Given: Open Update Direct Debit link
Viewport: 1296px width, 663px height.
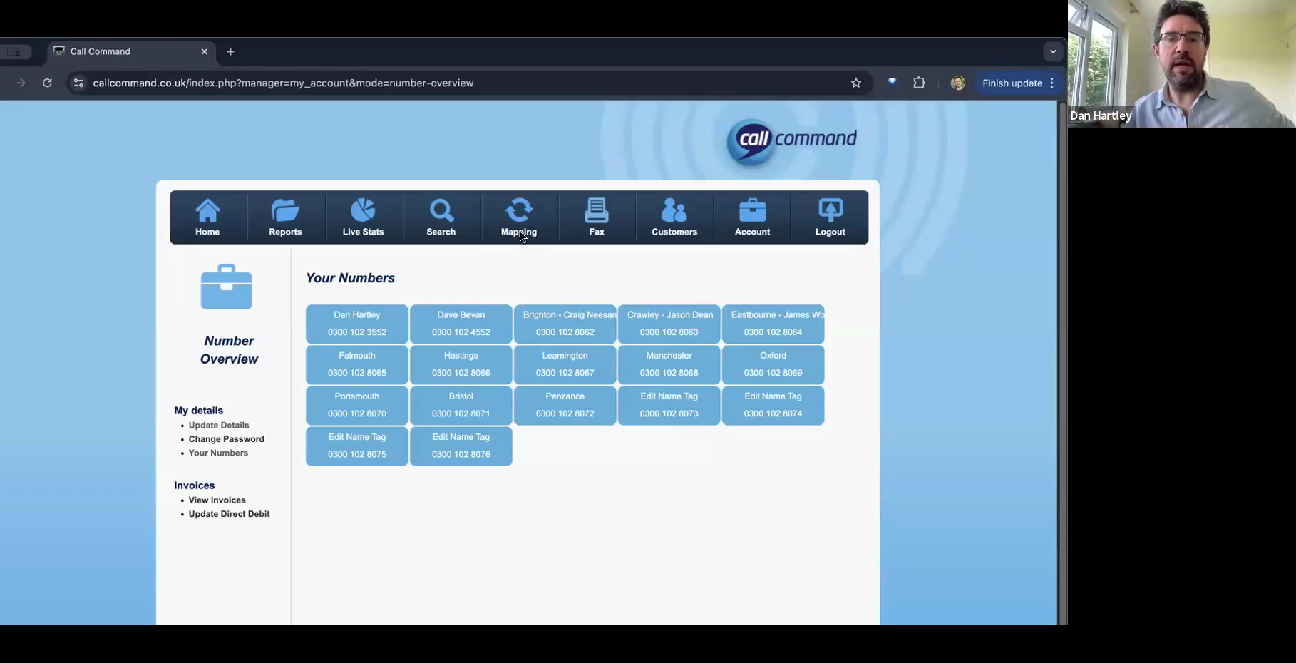Looking at the screenshot, I should pyautogui.click(x=229, y=514).
